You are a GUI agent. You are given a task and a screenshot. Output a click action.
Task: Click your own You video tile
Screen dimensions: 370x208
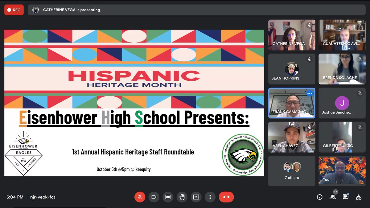coord(342,171)
